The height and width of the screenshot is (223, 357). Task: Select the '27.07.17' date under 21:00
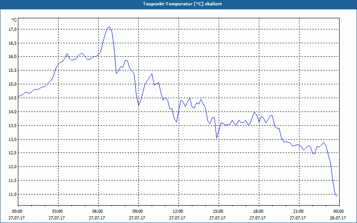point(298,218)
